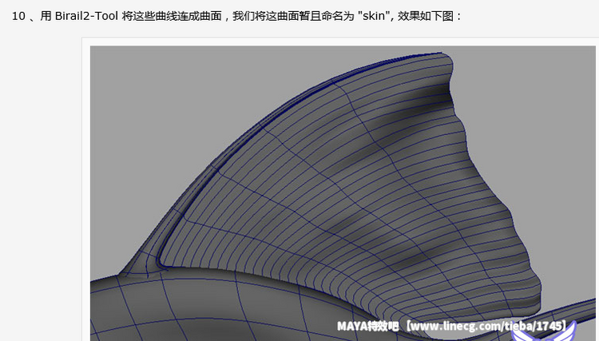Click the step number 10 in the heading

point(18,16)
